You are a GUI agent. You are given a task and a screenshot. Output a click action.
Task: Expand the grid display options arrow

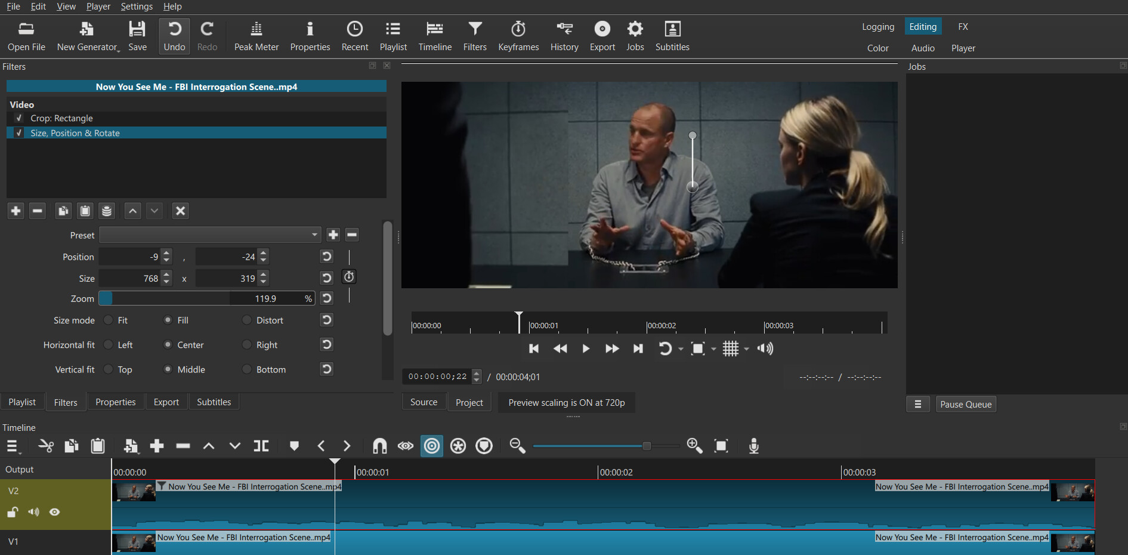(x=746, y=349)
